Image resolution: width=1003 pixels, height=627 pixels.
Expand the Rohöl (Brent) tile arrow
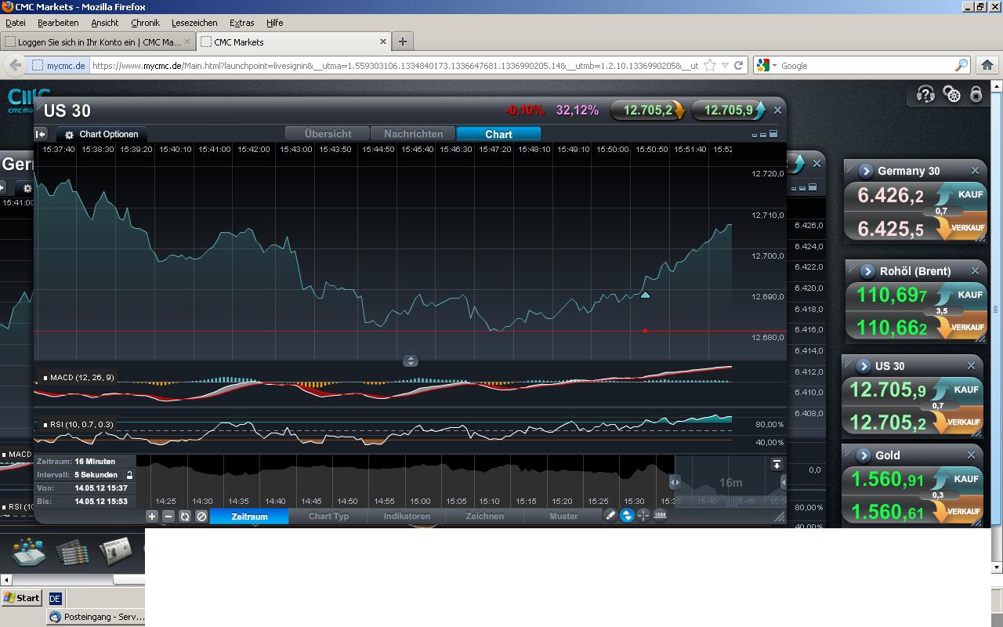pos(867,271)
